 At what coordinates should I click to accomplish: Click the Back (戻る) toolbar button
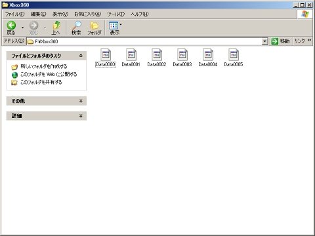(x=11, y=28)
